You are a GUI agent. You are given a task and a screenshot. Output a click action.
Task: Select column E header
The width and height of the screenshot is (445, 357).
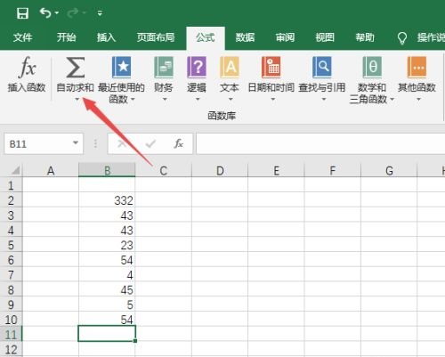(276, 171)
